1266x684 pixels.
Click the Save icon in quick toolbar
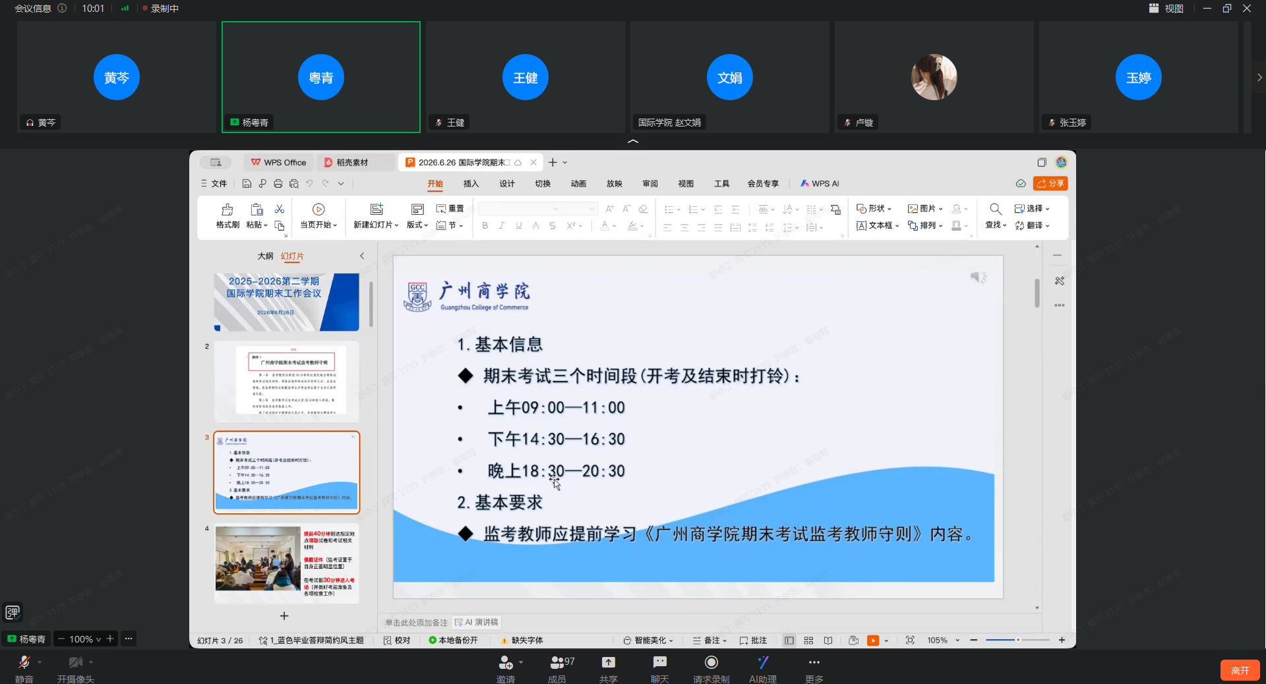click(x=247, y=184)
